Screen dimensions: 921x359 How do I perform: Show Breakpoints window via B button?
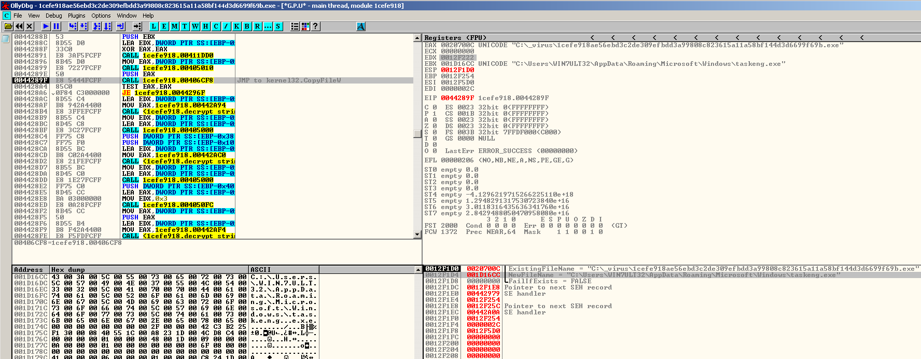point(247,26)
